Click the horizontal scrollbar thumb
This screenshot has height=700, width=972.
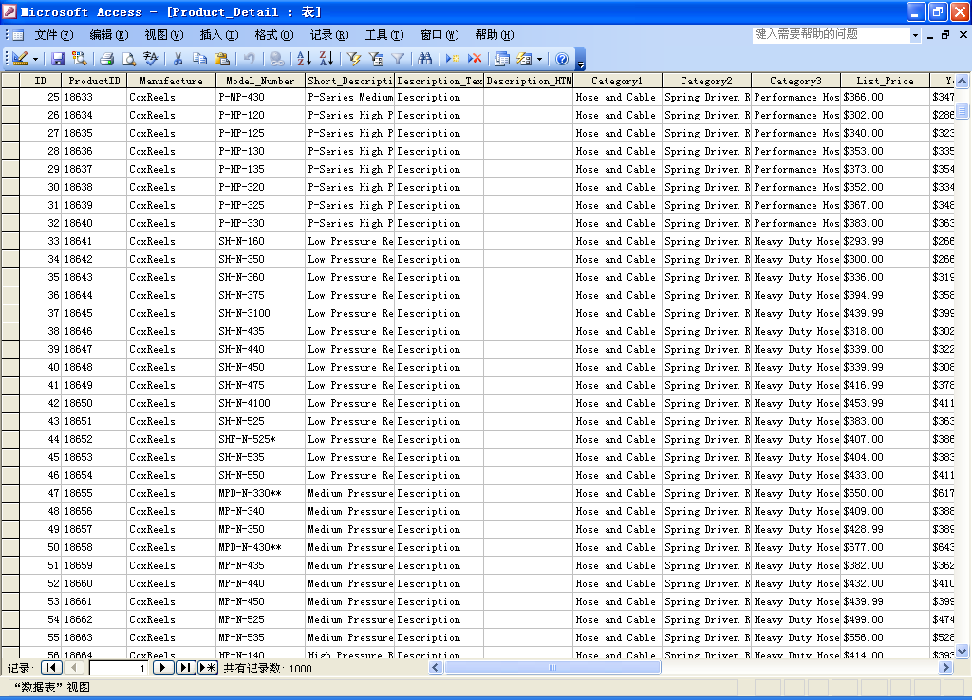coord(552,668)
